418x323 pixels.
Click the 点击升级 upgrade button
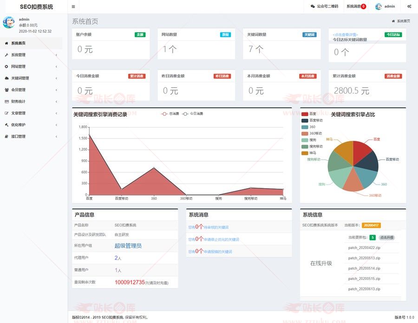pyautogui.click(x=386, y=237)
